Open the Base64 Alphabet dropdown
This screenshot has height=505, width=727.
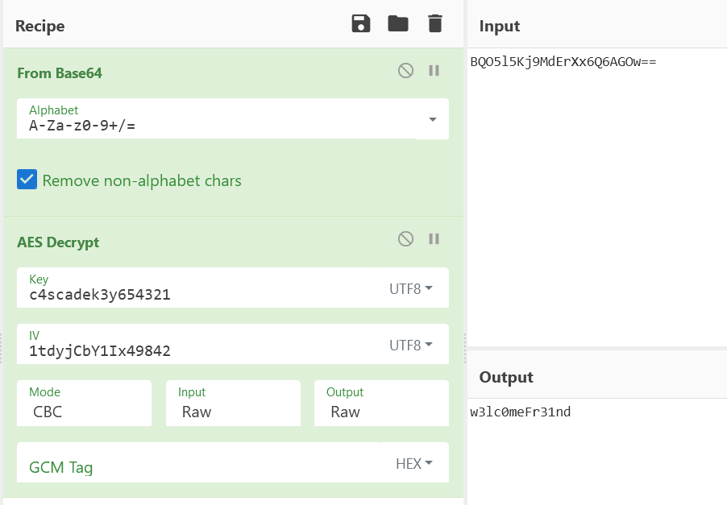pyautogui.click(x=433, y=119)
